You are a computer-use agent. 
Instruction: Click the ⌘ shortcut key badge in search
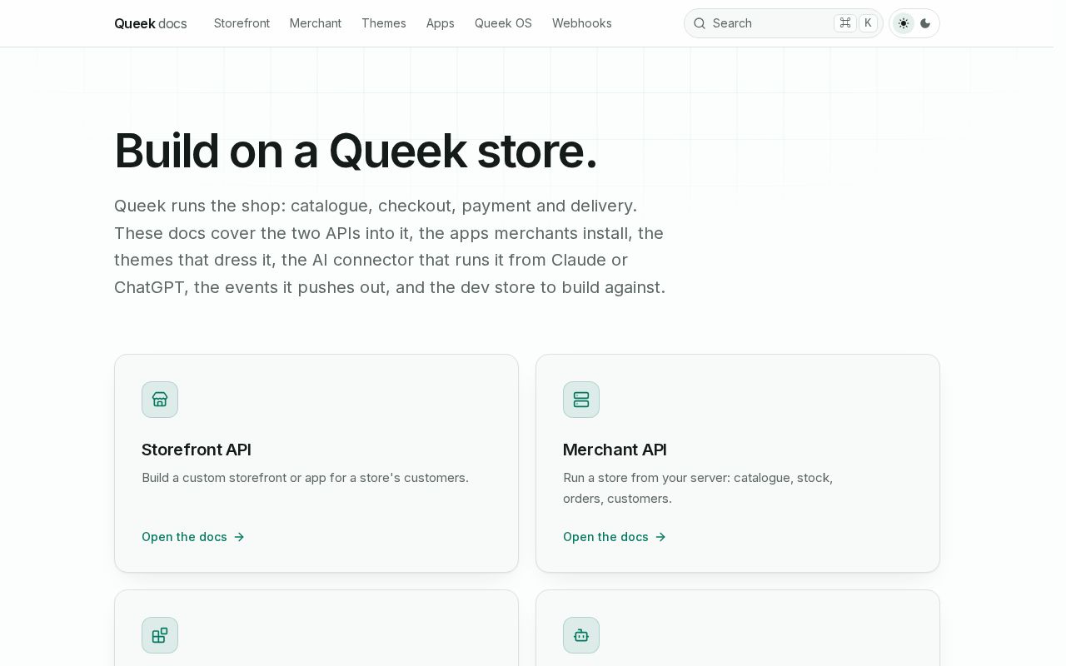click(845, 23)
